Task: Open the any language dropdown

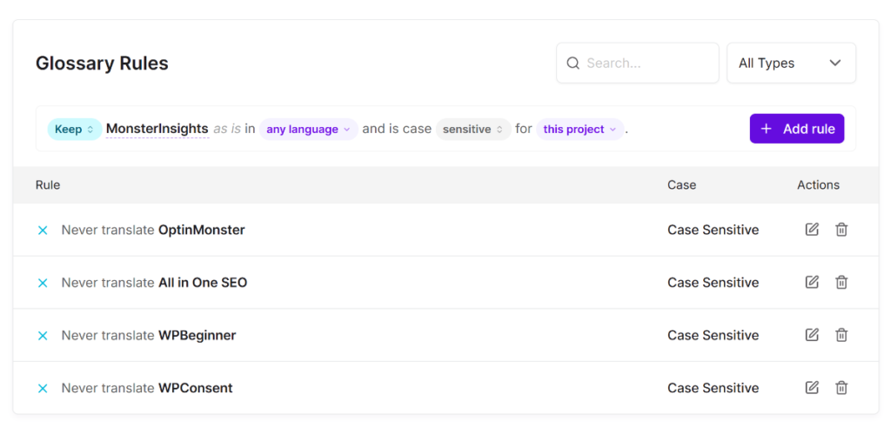Action: click(x=309, y=129)
